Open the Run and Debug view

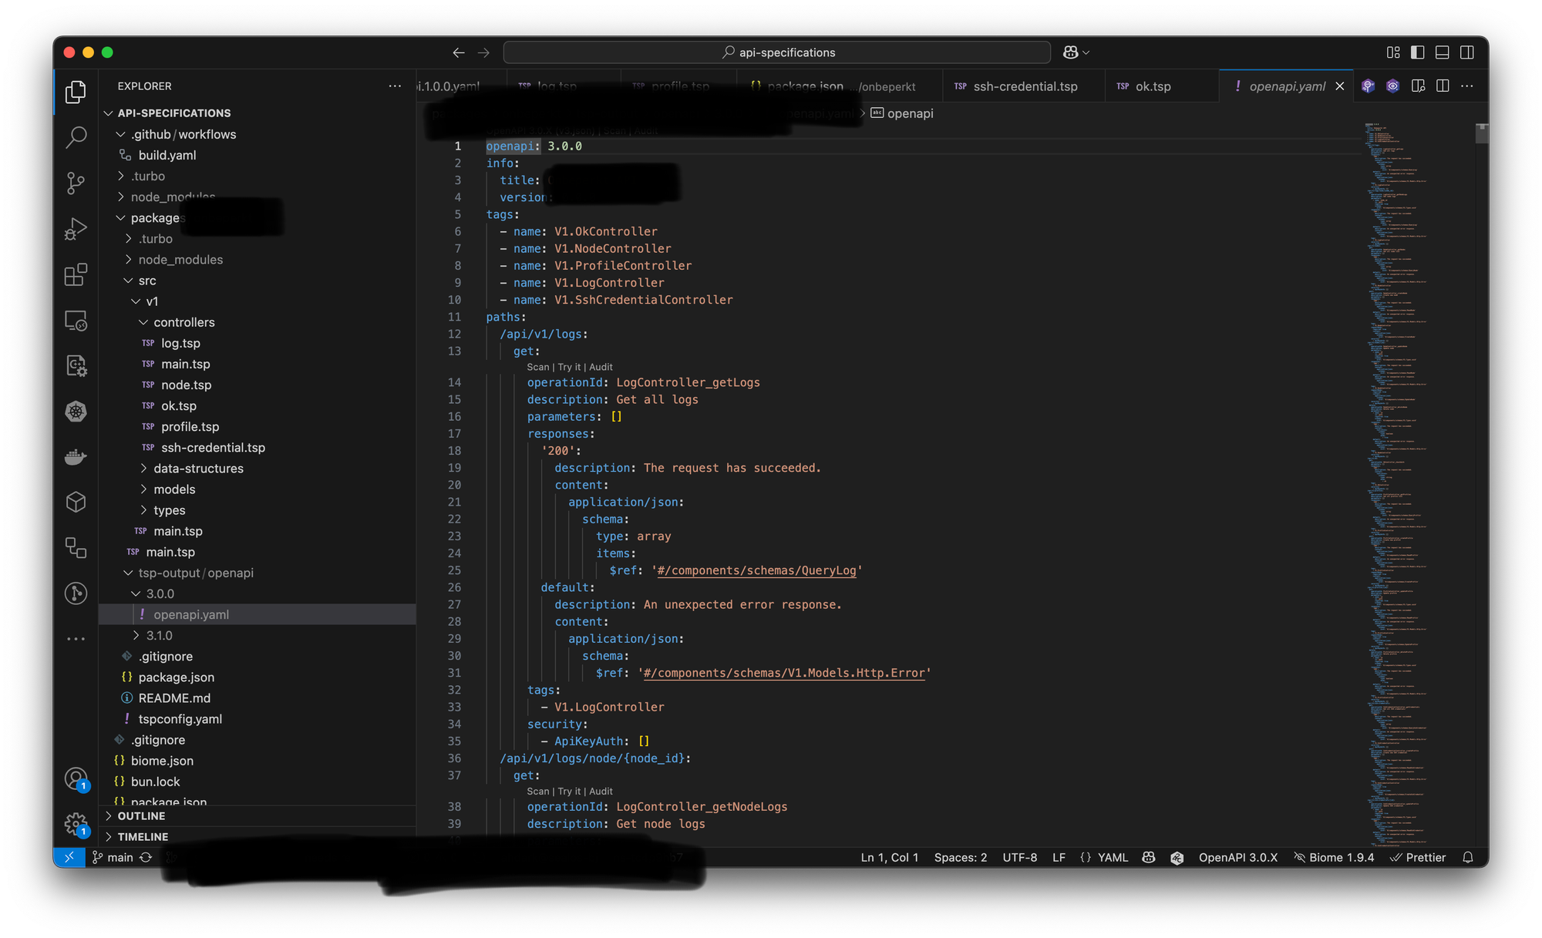click(76, 229)
